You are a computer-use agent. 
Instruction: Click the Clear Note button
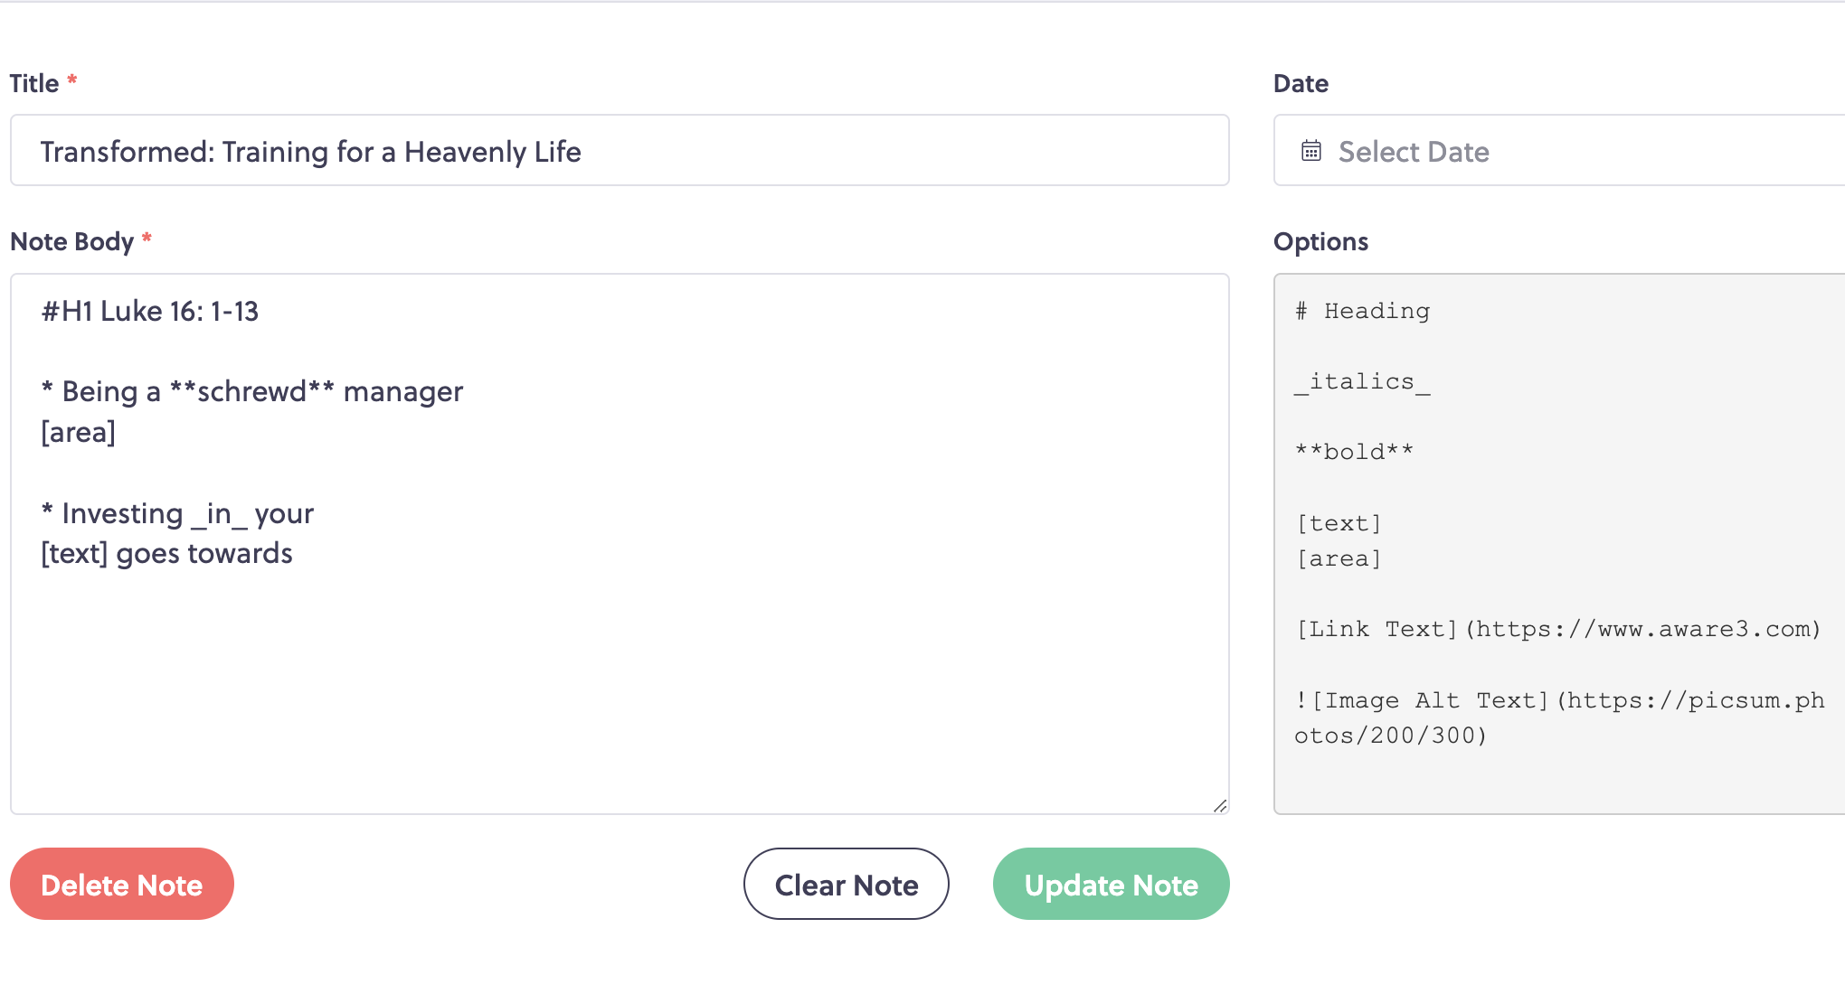[847, 884]
